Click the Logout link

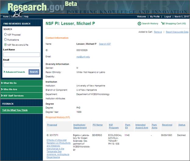167,16
